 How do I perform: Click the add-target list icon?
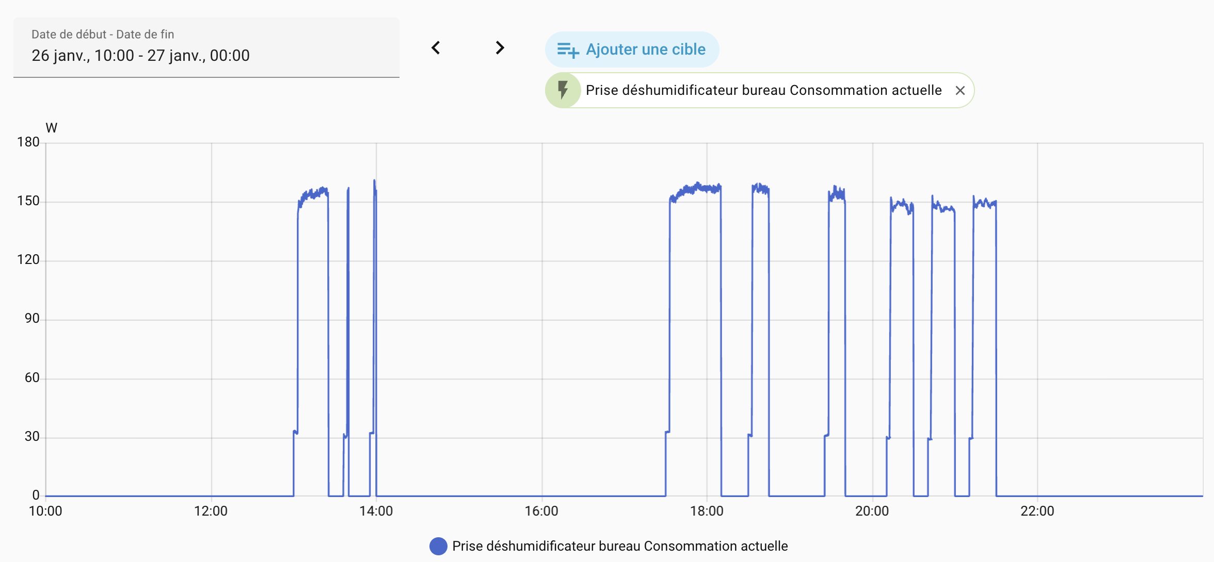coord(568,49)
